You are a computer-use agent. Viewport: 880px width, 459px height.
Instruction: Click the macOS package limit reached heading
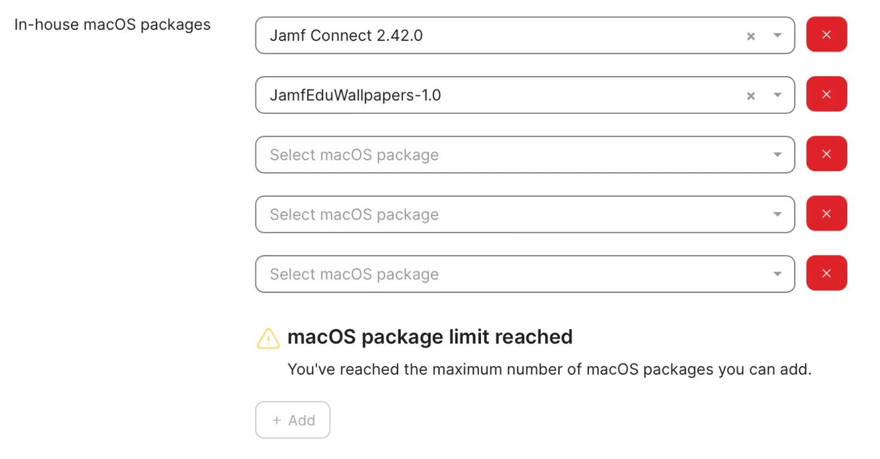(x=430, y=337)
